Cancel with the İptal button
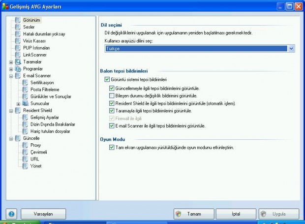Image resolution: width=305 pixels, height=224 pixels. tap(235, 214)
